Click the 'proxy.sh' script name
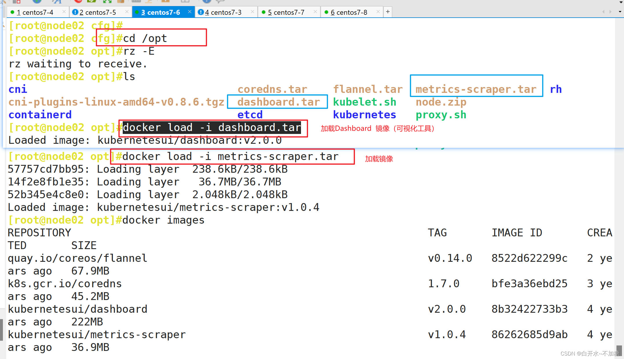The image size is (624, 359). tap(441, 115)
